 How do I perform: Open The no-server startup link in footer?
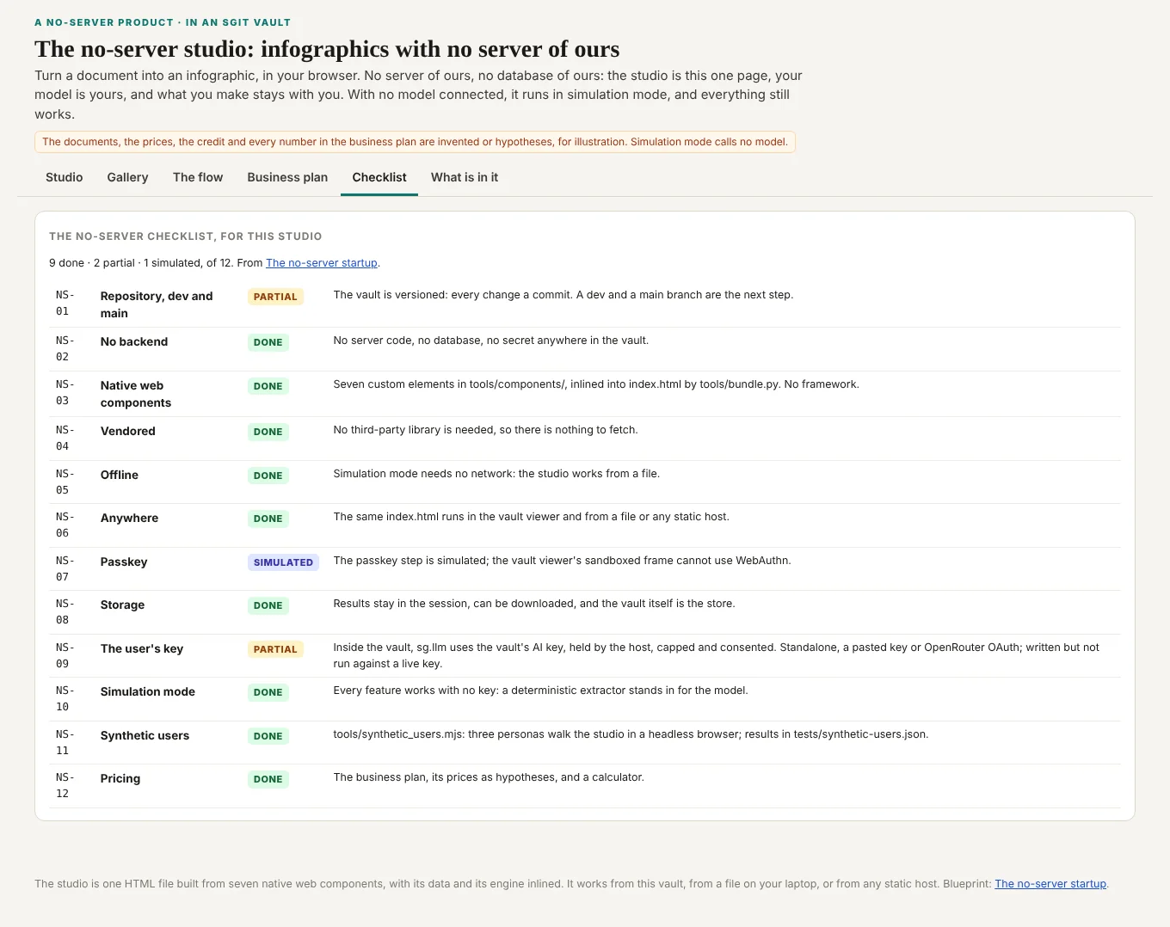[x=1050, y=883]
